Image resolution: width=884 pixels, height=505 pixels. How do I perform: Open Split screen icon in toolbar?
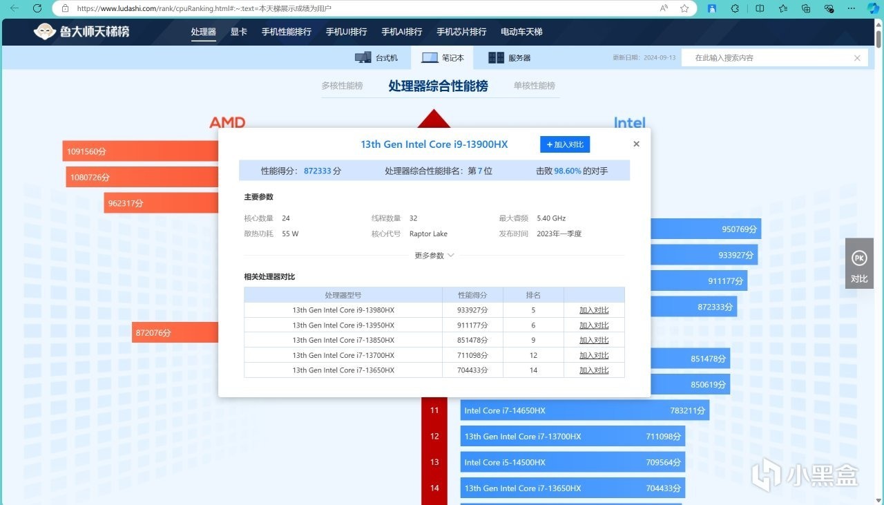pos(760,8)
